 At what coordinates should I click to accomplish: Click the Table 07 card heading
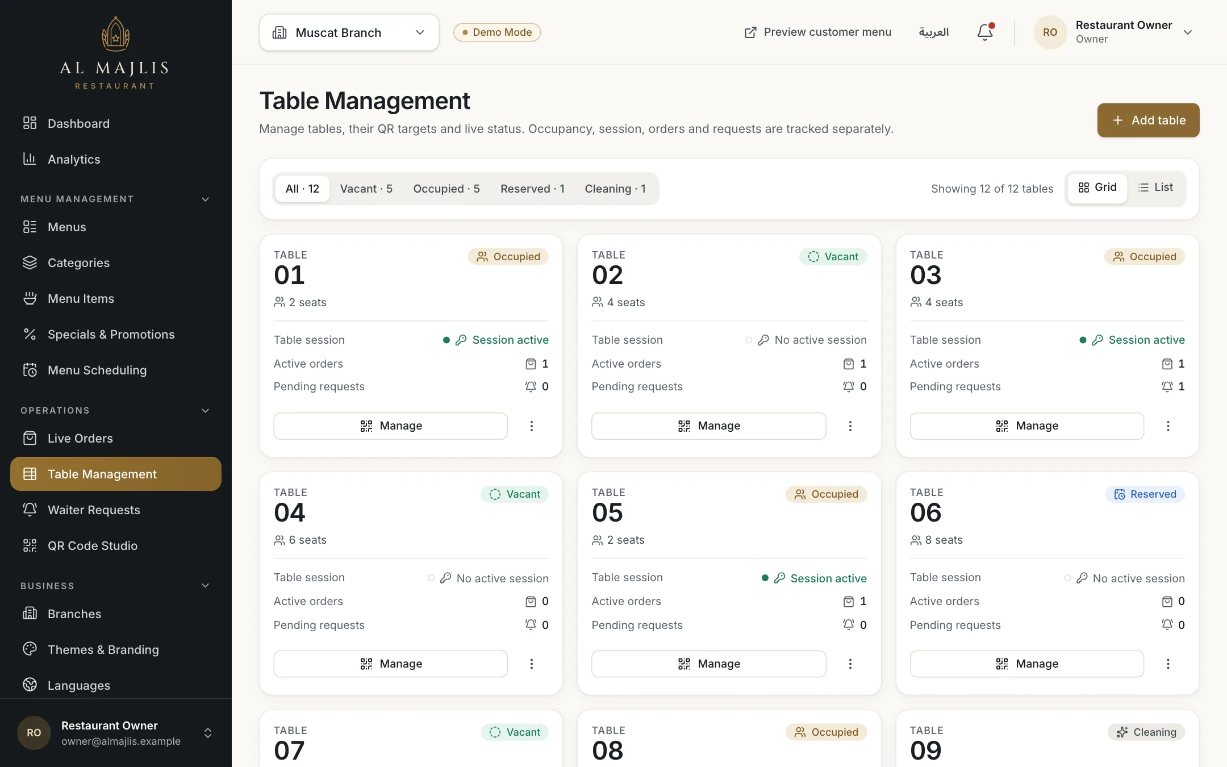click(x=290, y=743)
